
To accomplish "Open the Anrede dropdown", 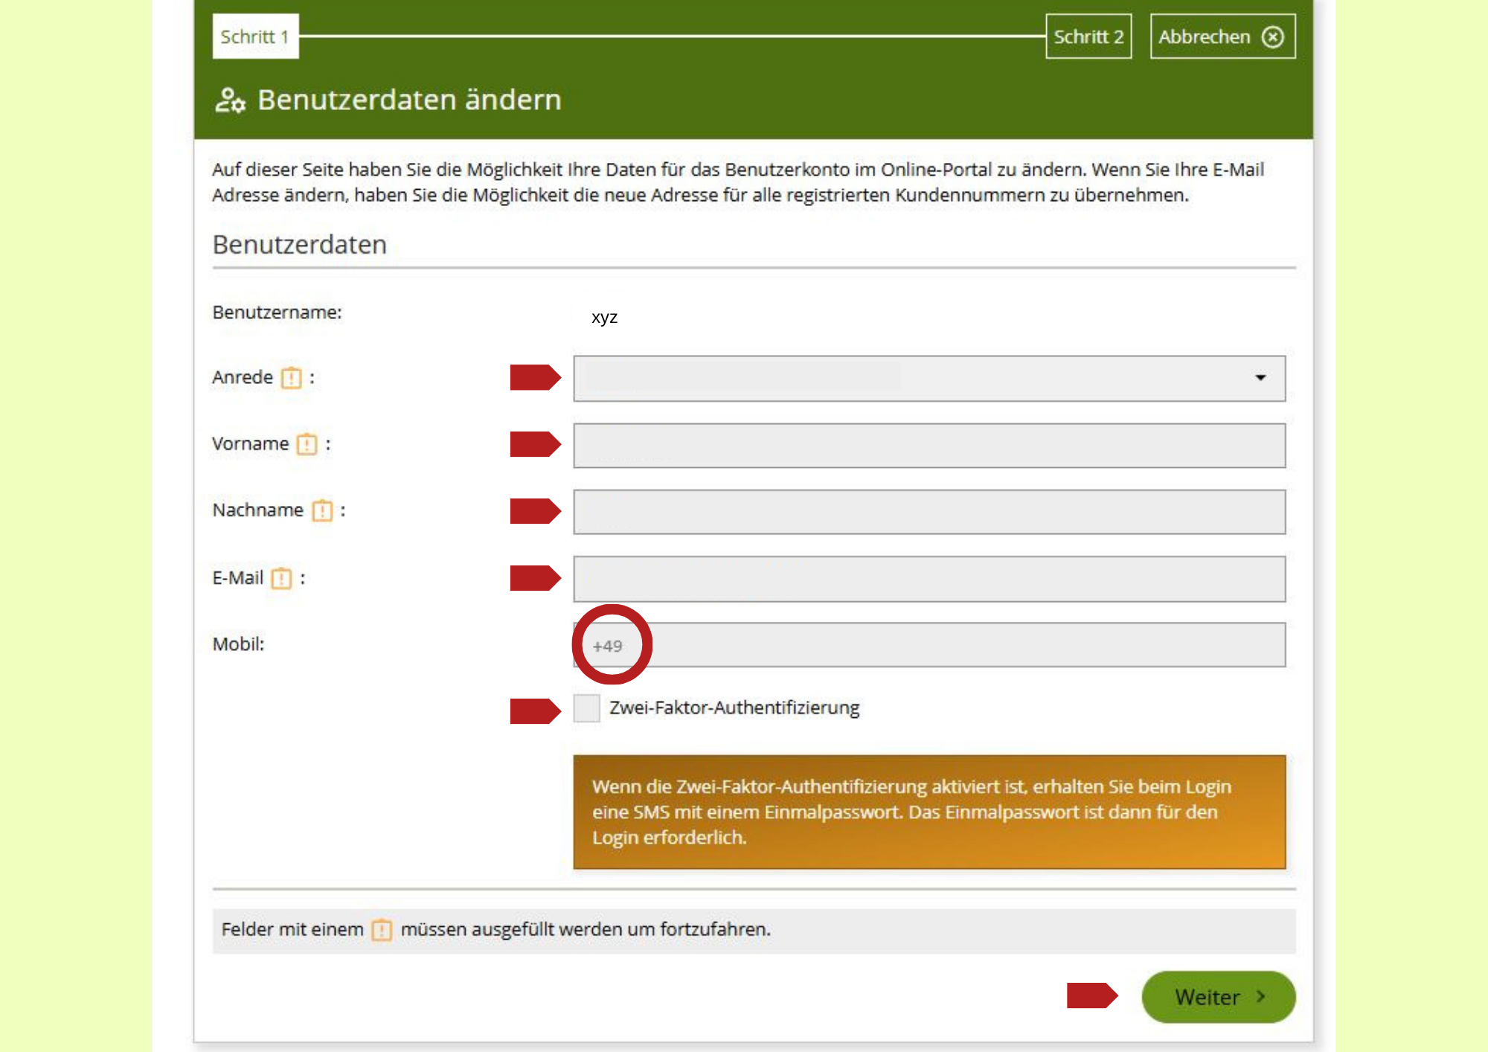I will click(929, 378).
